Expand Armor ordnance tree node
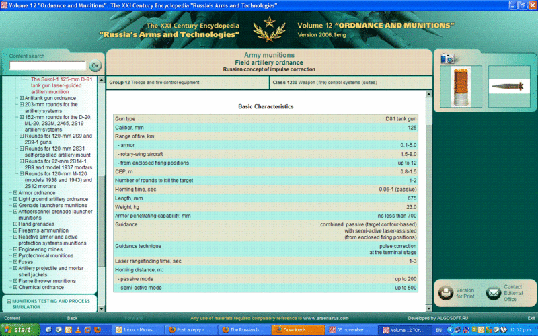 [15, 193]
